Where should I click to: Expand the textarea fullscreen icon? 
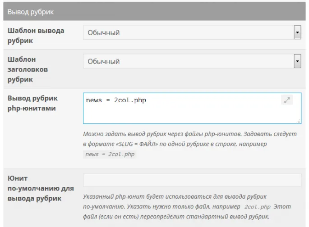[286, 100]
